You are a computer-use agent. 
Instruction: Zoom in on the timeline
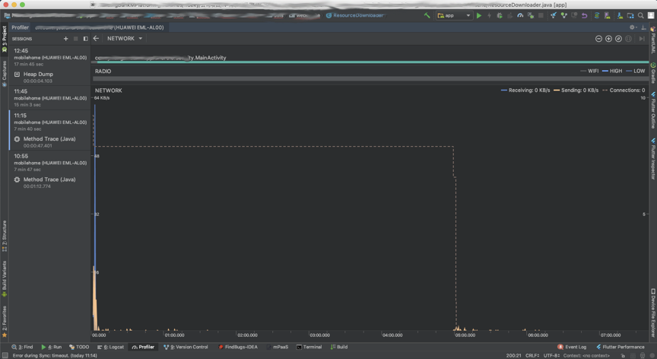click(x=609, y=39)
